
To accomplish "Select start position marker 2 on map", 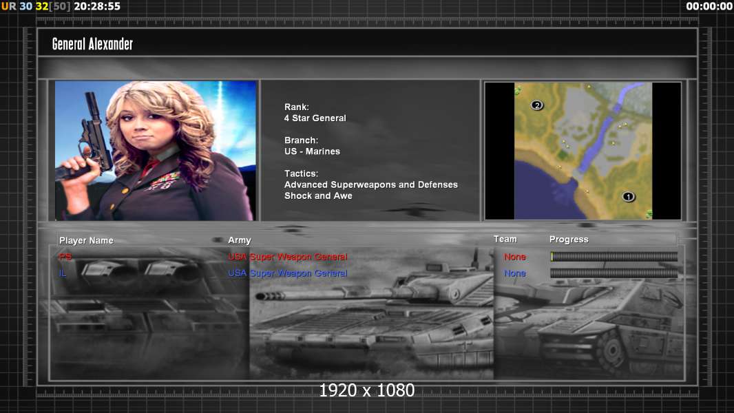I will click(x=537, y=105).
